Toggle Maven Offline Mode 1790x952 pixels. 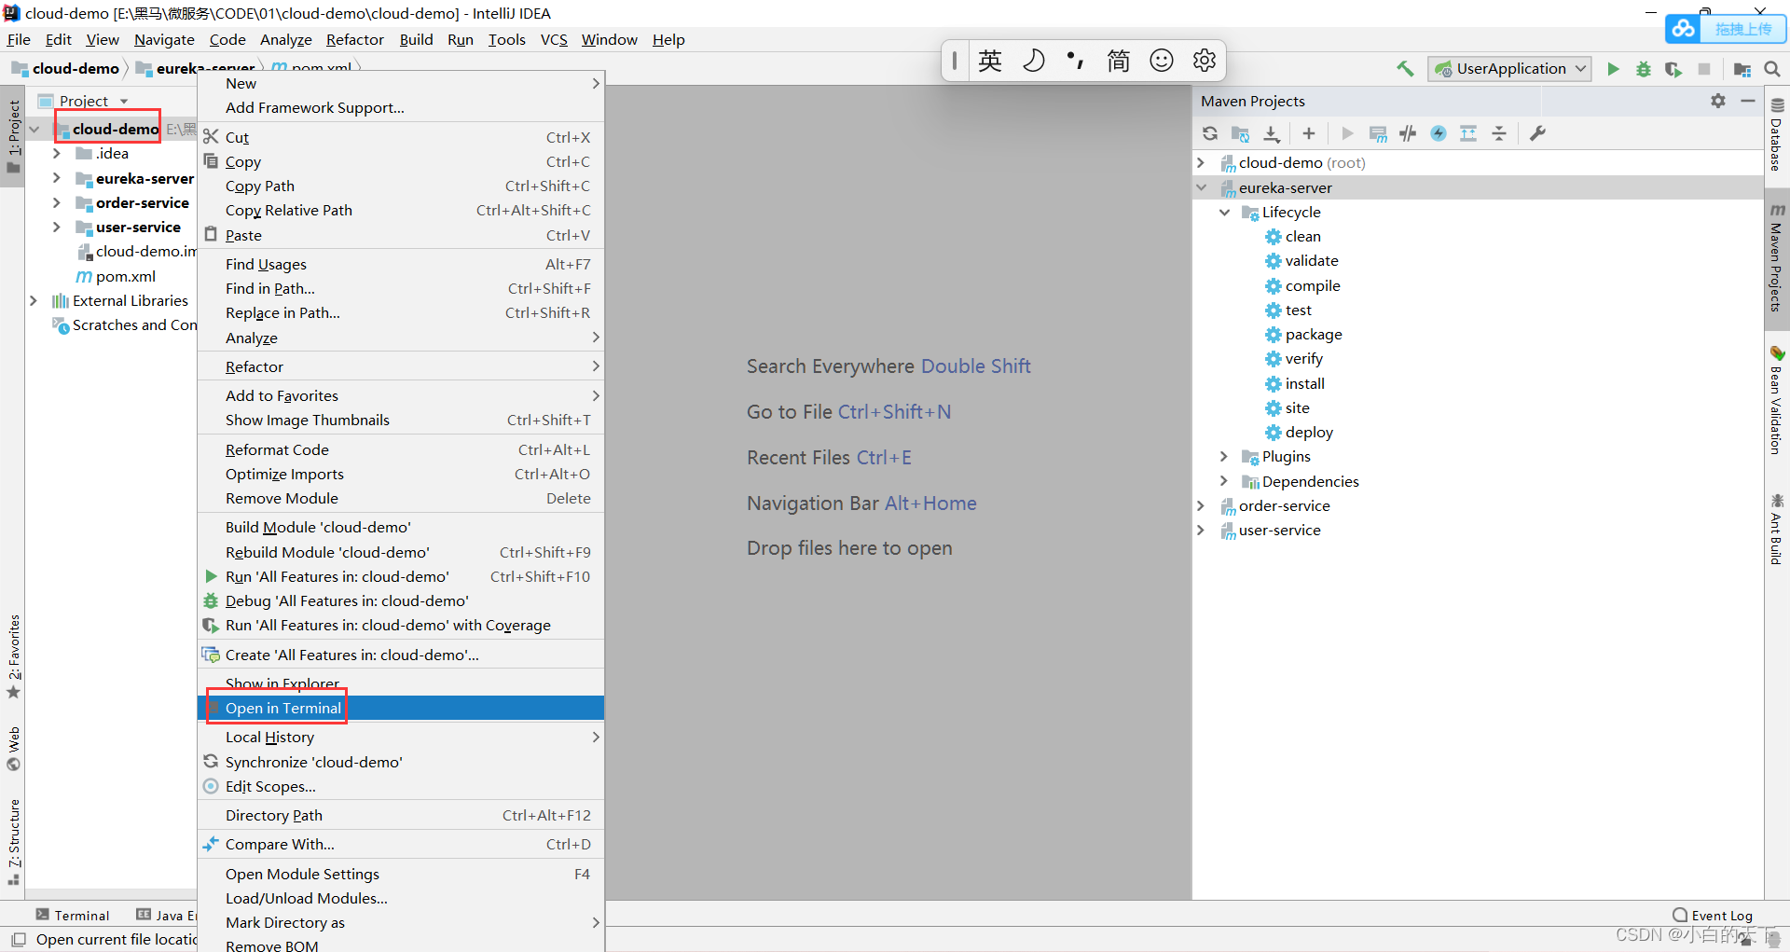tap(1408, 133)
